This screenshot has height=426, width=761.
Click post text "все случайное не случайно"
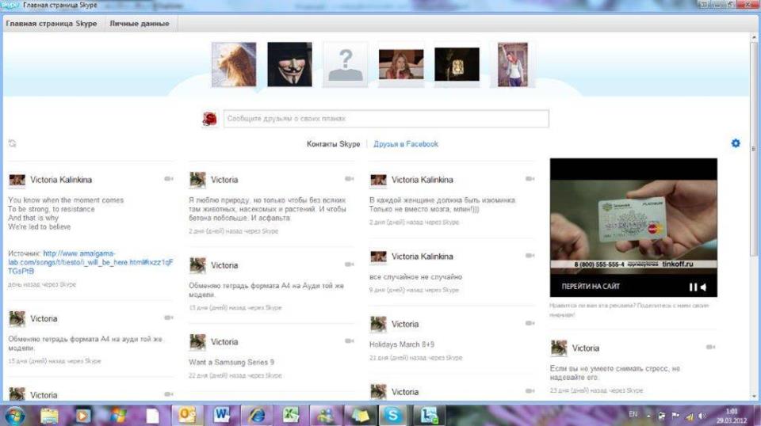click(x=415, y=277)
